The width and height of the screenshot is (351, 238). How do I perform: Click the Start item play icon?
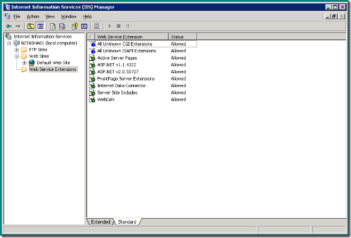pos(109,26)
